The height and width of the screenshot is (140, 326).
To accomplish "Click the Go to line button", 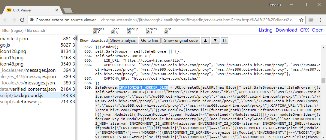I will [149, 40].
